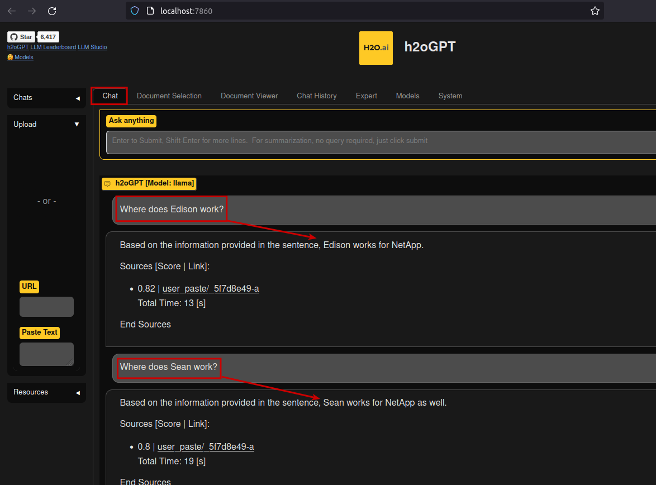Viewport: 656px width, 485px height.
Task: Click the localhost:7860 address bar
Action: [364, 11]
